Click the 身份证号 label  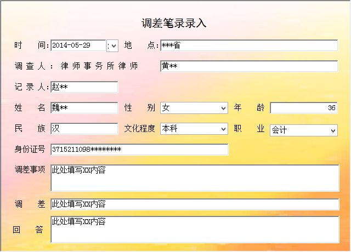[x=30, y=150]
